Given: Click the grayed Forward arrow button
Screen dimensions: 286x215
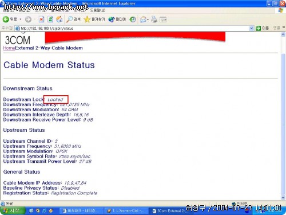Looking at the screenshot, I should (x=28, y=19).
